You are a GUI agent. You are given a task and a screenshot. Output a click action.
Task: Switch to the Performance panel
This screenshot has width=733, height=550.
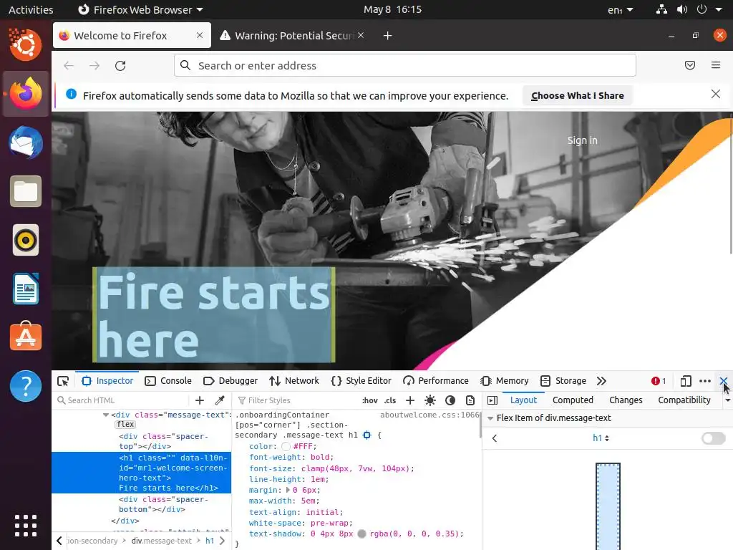[436, 381]
